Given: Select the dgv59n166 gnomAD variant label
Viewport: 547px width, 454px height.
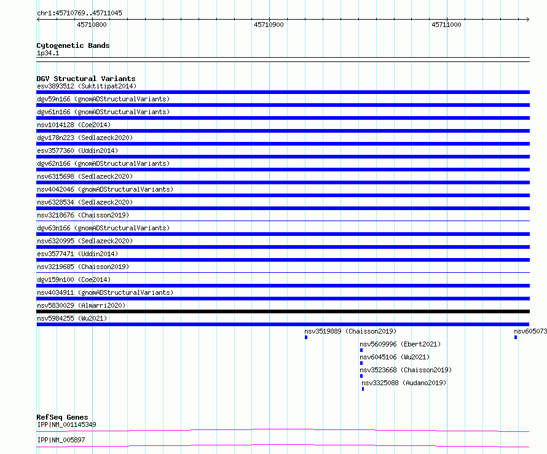Looking at the screenshot, I should tap(103, 99).
